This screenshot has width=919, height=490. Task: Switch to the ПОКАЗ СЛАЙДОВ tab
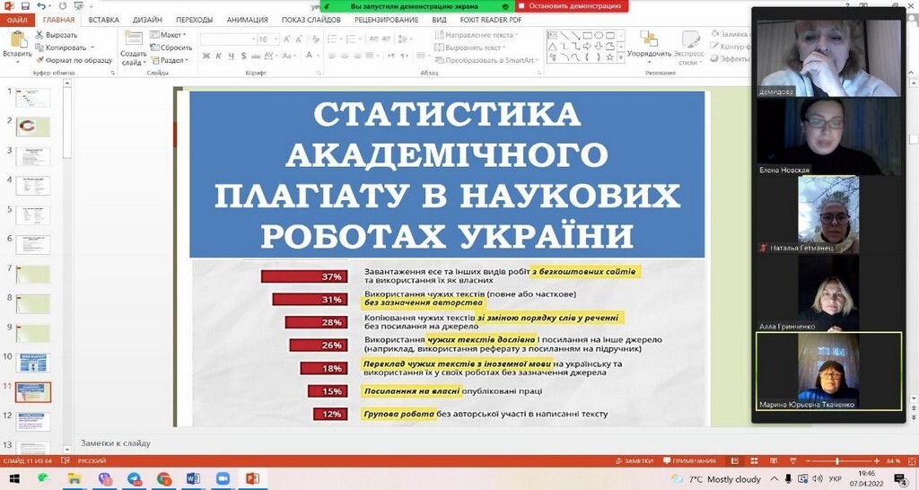[311, 20]
